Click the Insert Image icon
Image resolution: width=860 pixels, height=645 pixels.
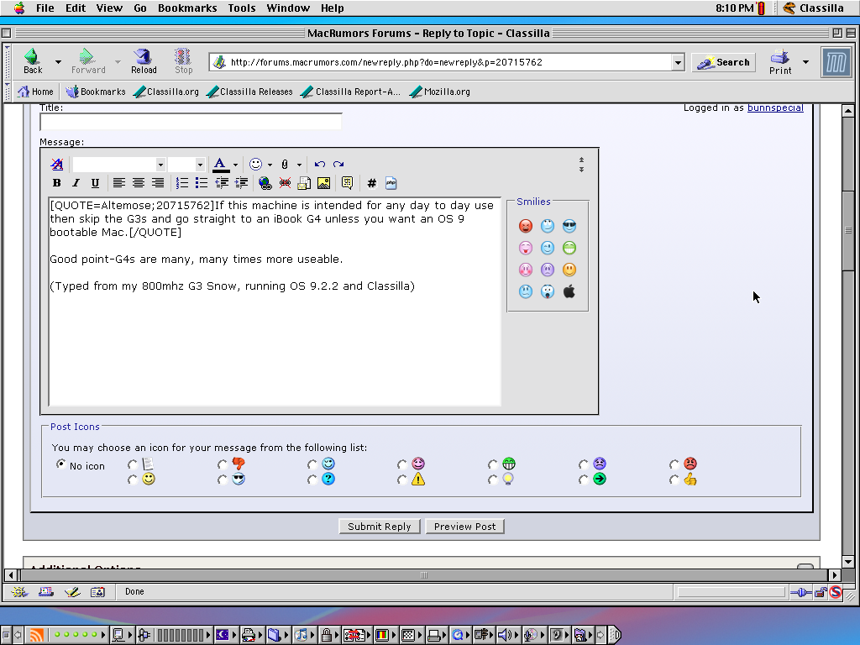point(323,183)
